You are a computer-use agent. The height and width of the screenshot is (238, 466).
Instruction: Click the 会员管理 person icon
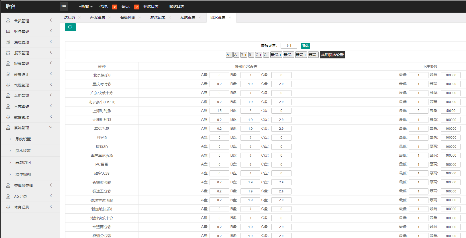point(8,21)
